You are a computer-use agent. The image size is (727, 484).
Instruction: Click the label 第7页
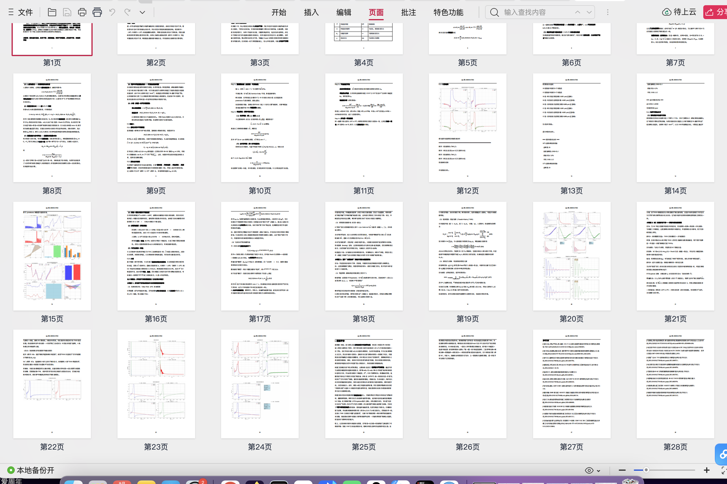(x=675, y=63)
